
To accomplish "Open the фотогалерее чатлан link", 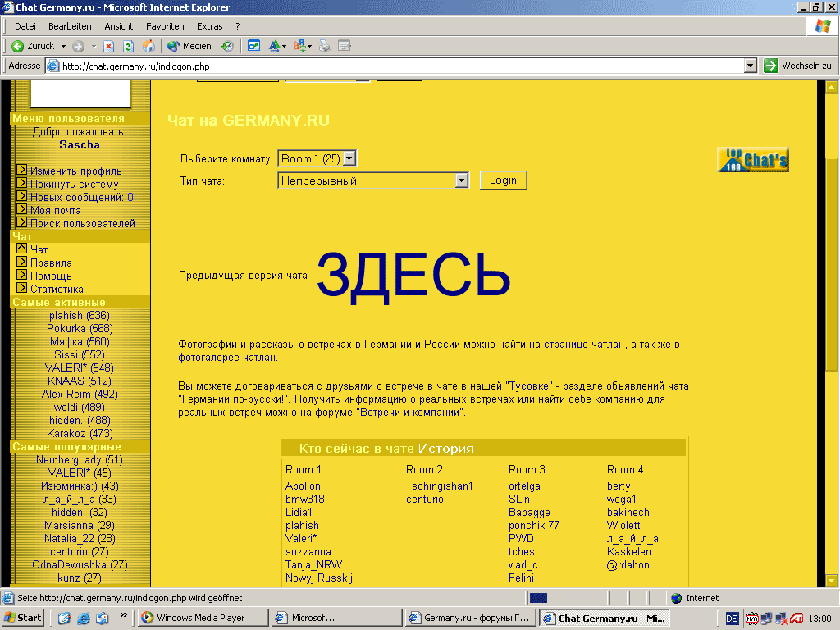I will 227,358.
